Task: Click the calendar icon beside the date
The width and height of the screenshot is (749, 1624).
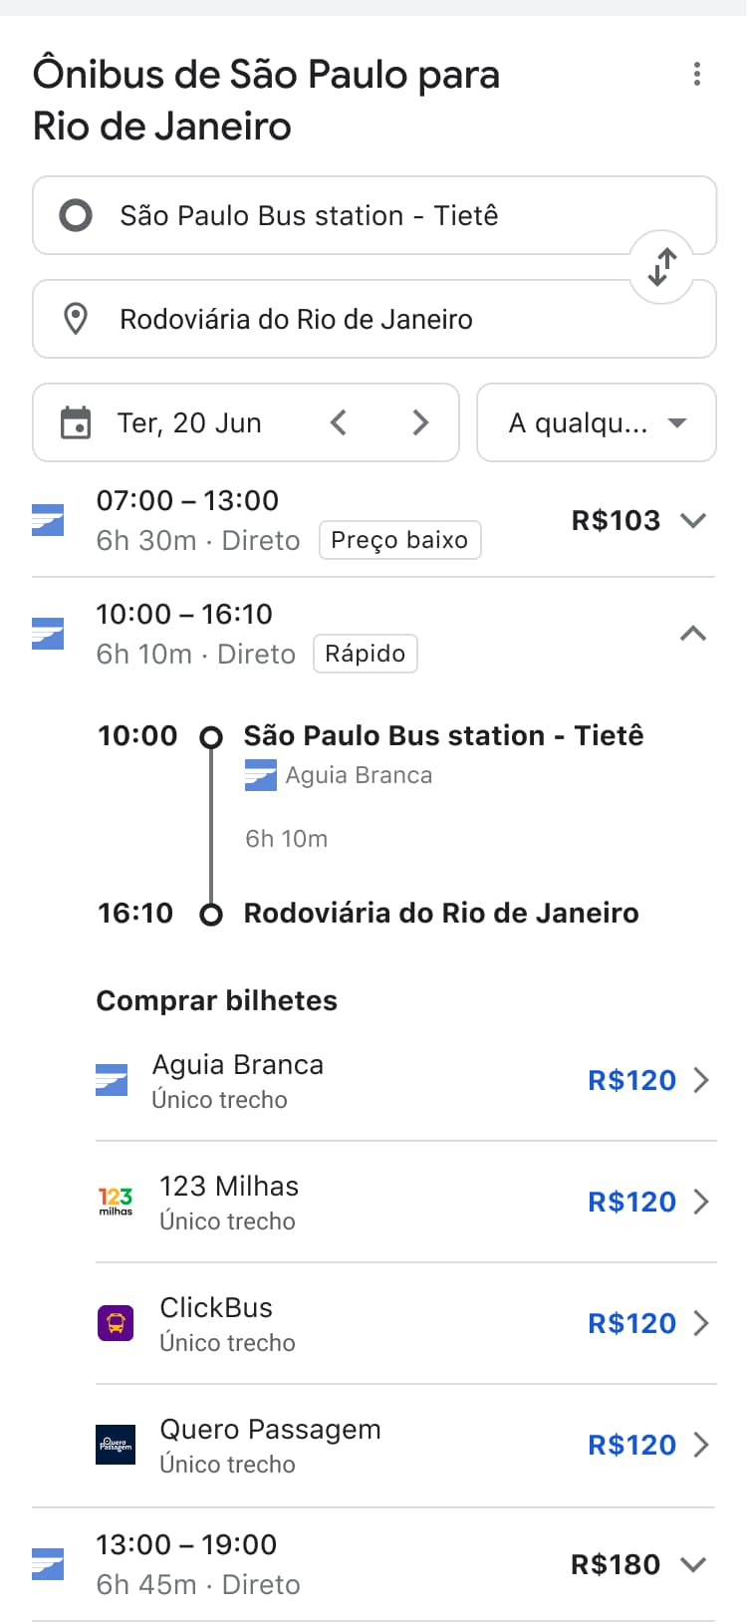Action: (x=76, y=422)
